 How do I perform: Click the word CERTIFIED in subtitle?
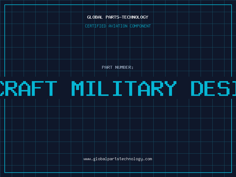click(95, 26)
